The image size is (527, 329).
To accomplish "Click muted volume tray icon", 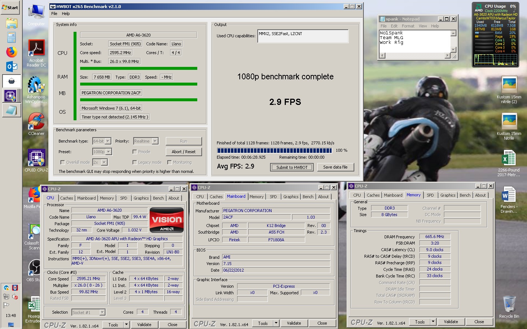I will coord(15,296).
